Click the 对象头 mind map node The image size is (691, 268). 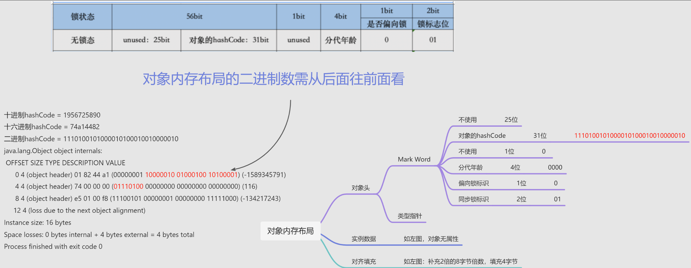click(360, 188)
